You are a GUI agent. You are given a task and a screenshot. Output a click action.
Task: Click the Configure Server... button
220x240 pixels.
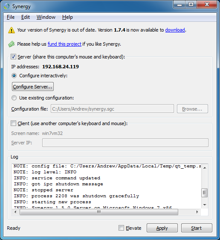tap(33, 87)
